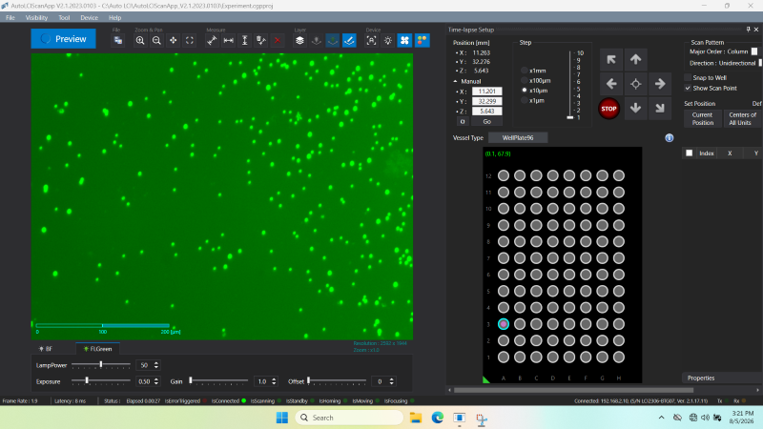Screen dimensions: 763x429
Task: Zoom in on the image view
Action: click(x=140, y=40)
